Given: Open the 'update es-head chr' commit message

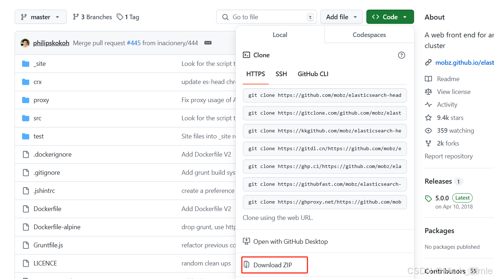Looking at the screenshot, I should pos(209,82).
